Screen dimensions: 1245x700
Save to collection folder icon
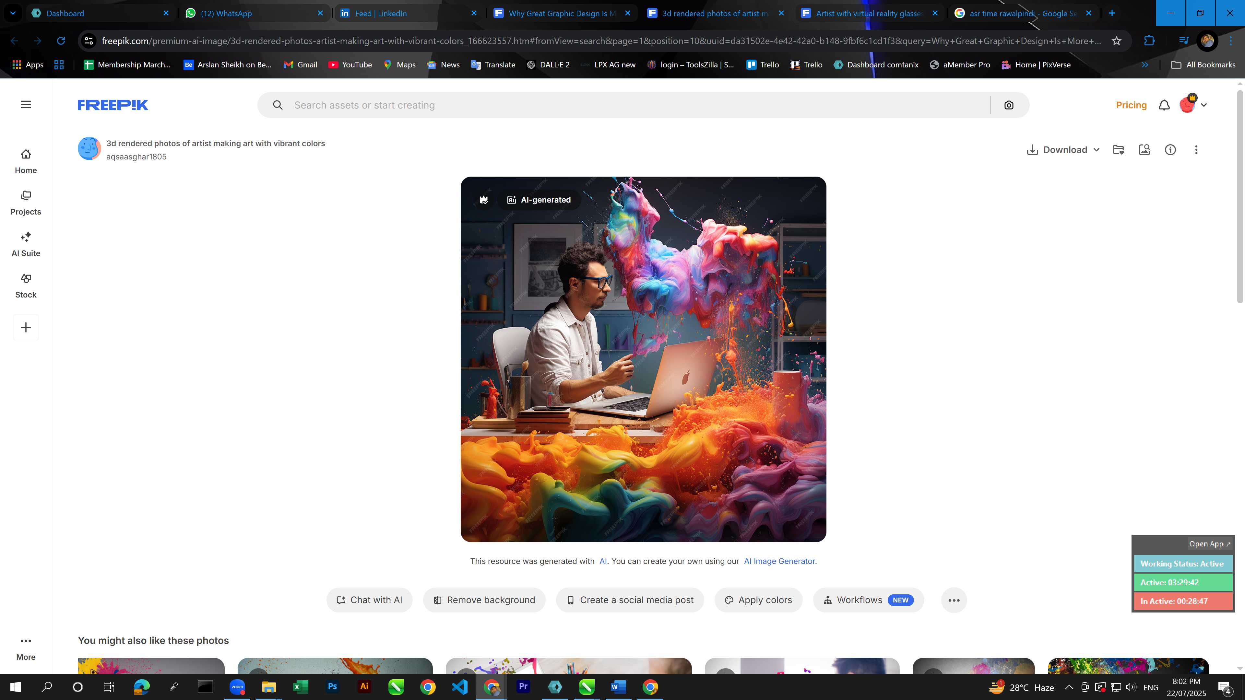point(1118,150)
